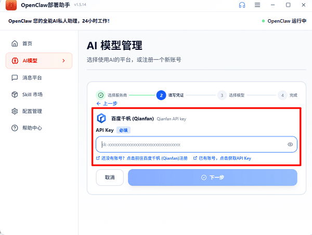Click the AI 模型管理 heading
312x235 pixels.
click(x=114, y=45)
